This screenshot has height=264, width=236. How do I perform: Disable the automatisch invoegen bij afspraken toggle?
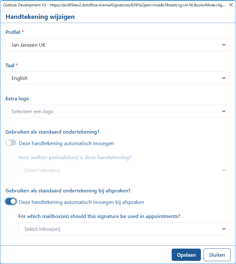[11, 201]
